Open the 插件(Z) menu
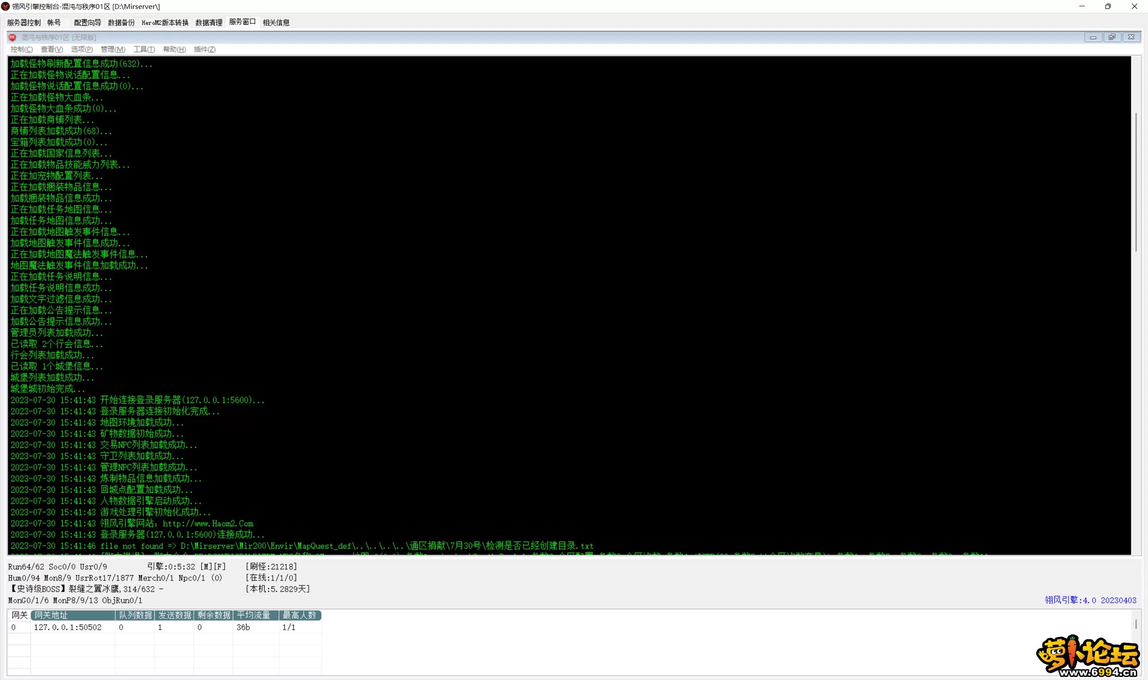This screenshot has width=1148, height=680. coord(205,49)
